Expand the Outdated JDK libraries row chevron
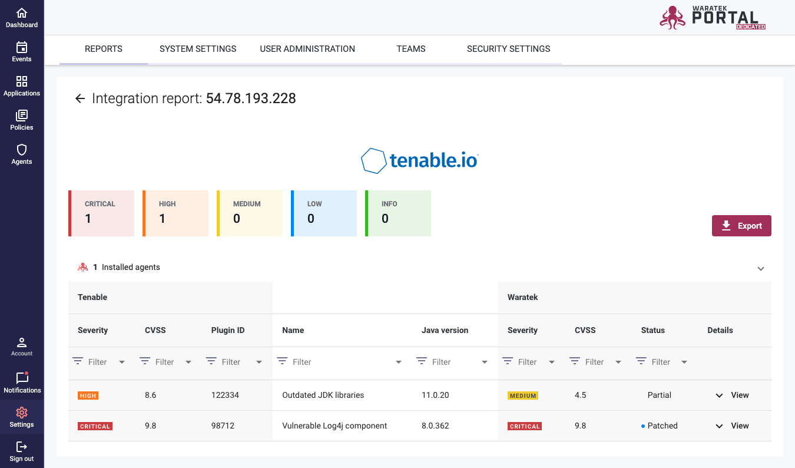Screen dimensions: 795x468 click(719, 396)
